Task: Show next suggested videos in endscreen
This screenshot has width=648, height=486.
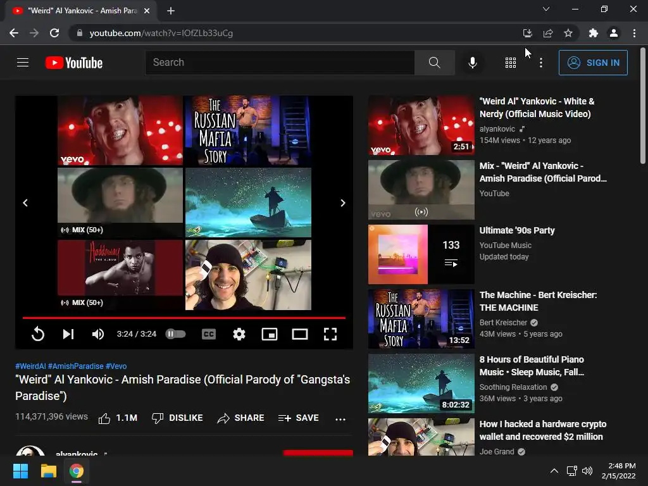Action: coord(343,203)
